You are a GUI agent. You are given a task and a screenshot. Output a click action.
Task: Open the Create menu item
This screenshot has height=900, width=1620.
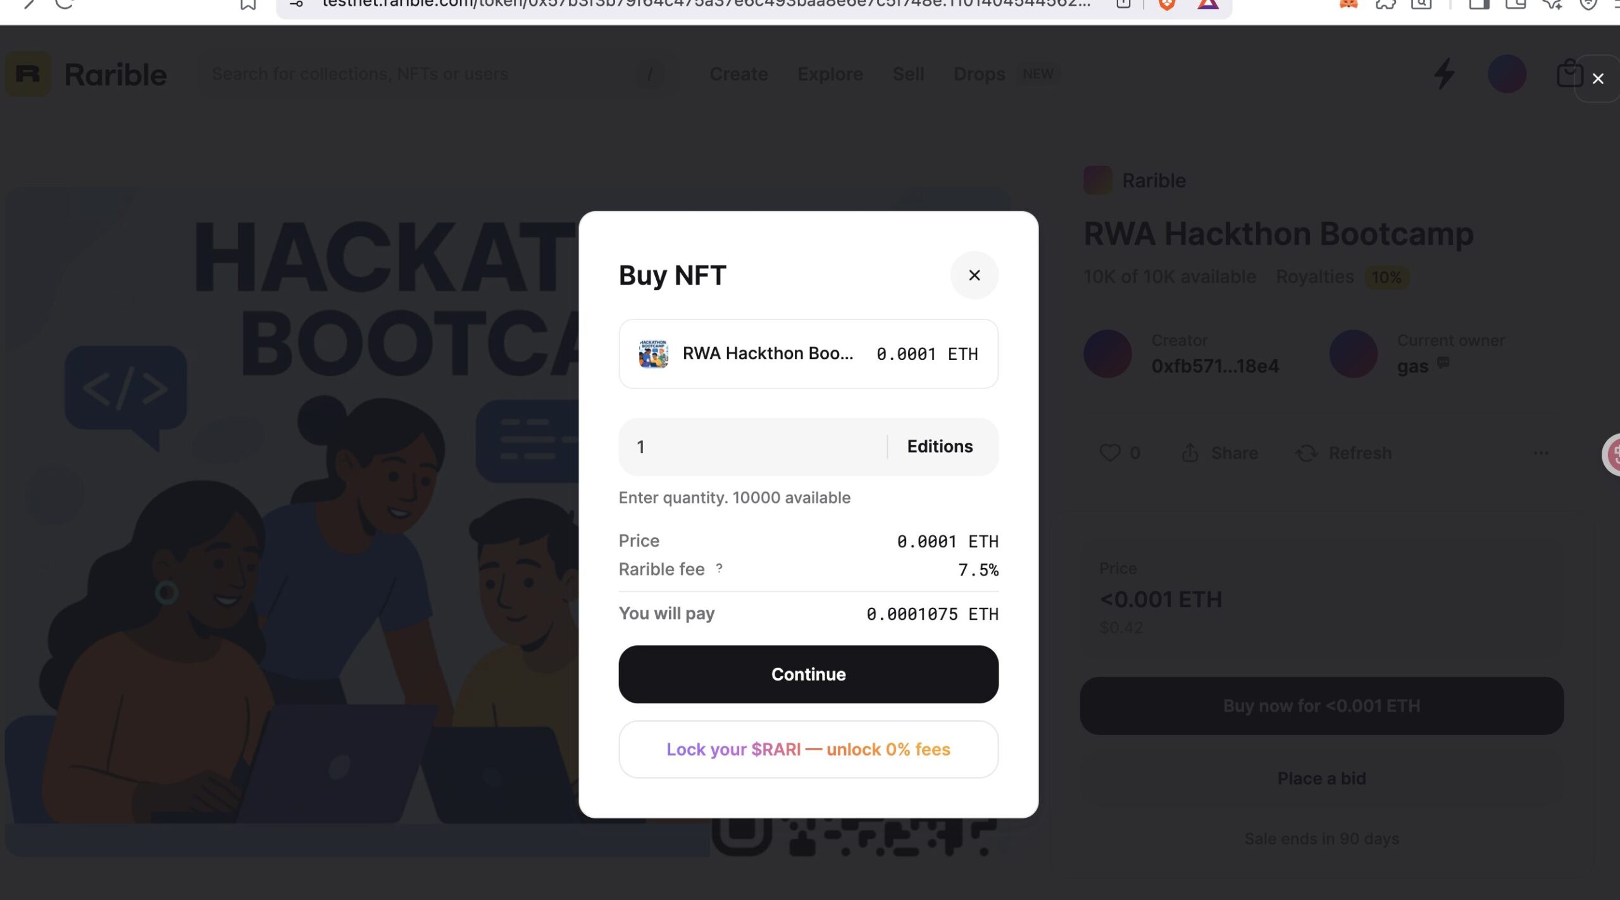coord(738,74)
